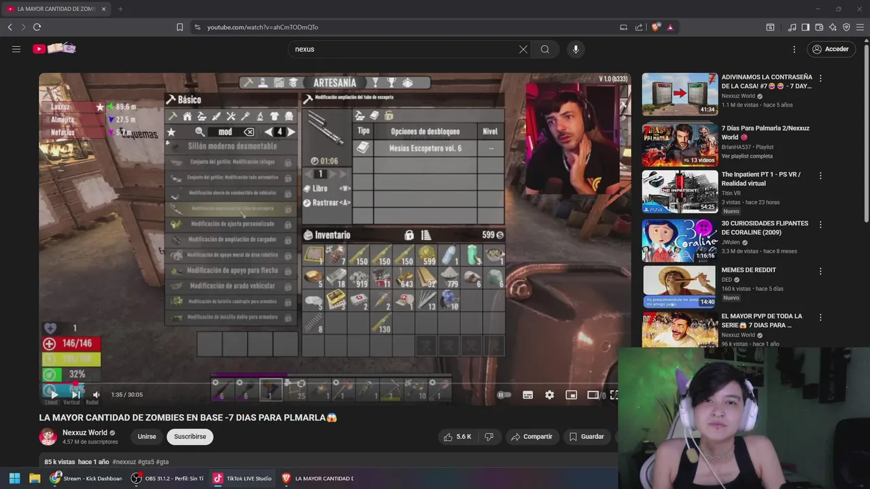Show the browser sidebar panel

(x=805, y=27)
